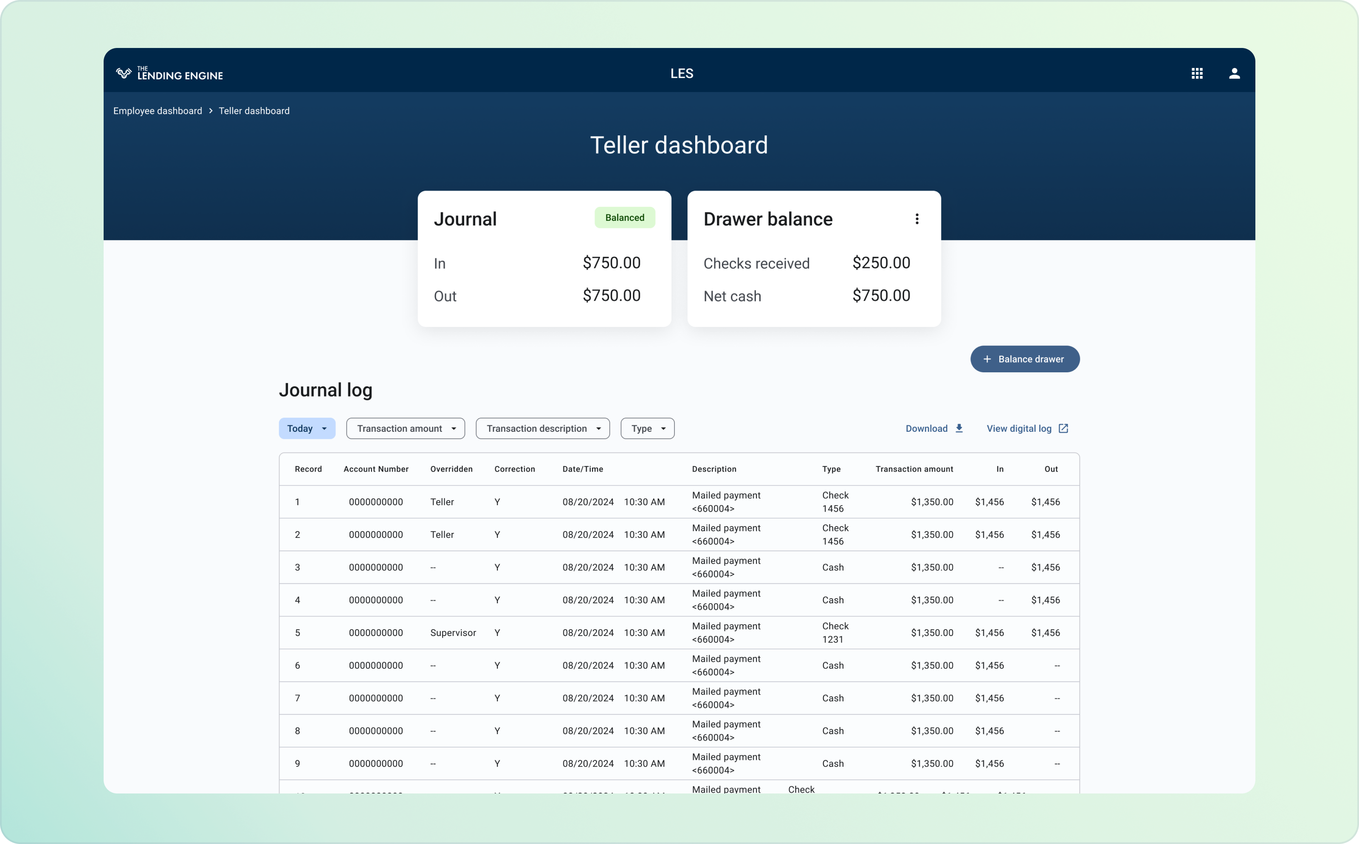
Task: Expand the Transaction amount filter
Action: pos(405,428)
